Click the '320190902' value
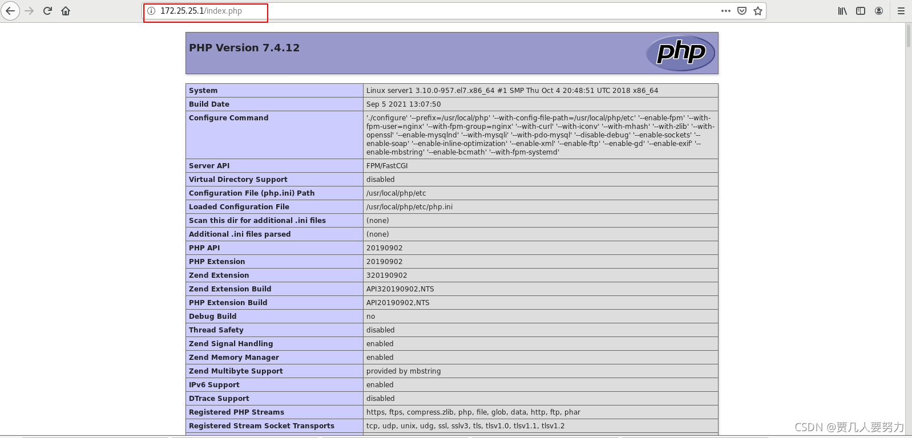Screen dimensions: 912x438 (x=387, y=275)
